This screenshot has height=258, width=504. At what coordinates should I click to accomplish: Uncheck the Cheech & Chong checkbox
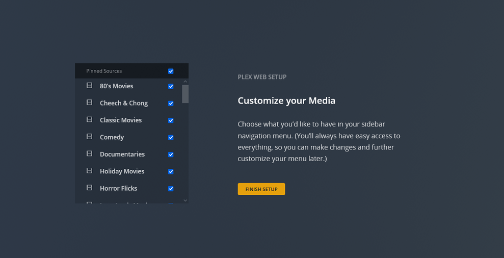pyautogui.click(x=171, y=104)
